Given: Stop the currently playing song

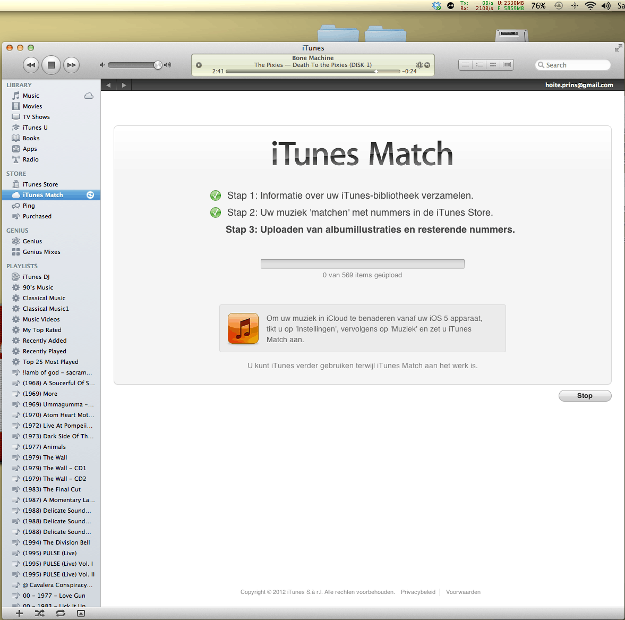Looking at the screenshot, I should (51, 65).
